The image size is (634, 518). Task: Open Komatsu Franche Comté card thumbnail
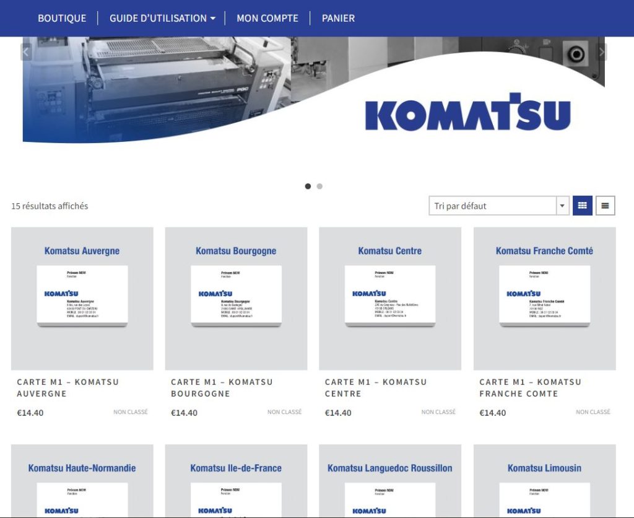click(x=544, y=299)
